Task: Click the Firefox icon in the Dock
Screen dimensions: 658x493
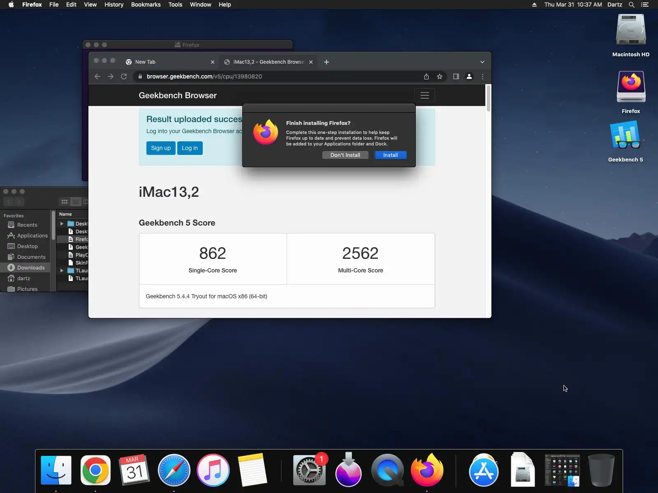Action: (427, 470)
